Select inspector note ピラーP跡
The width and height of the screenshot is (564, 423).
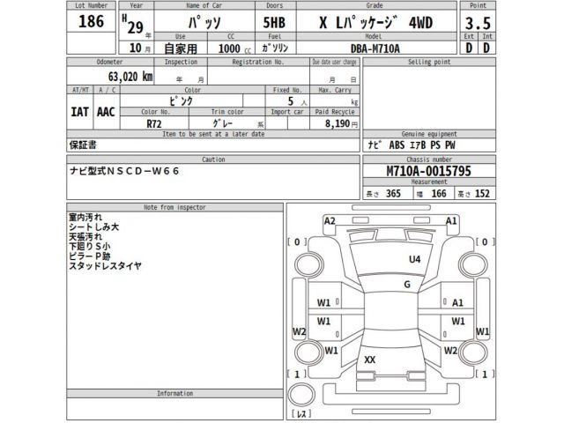(90, 256)
